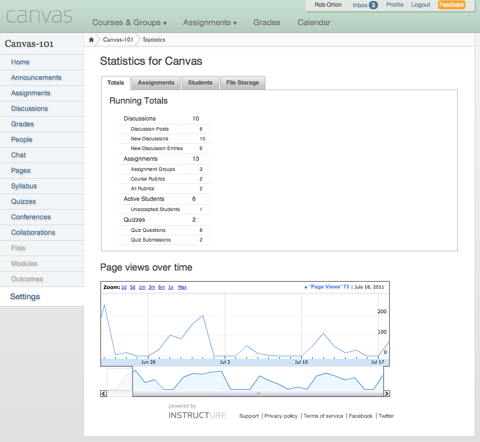Open Inbox with 3 unread badge
The image size is (480, 442).
(x=365, y=5)
